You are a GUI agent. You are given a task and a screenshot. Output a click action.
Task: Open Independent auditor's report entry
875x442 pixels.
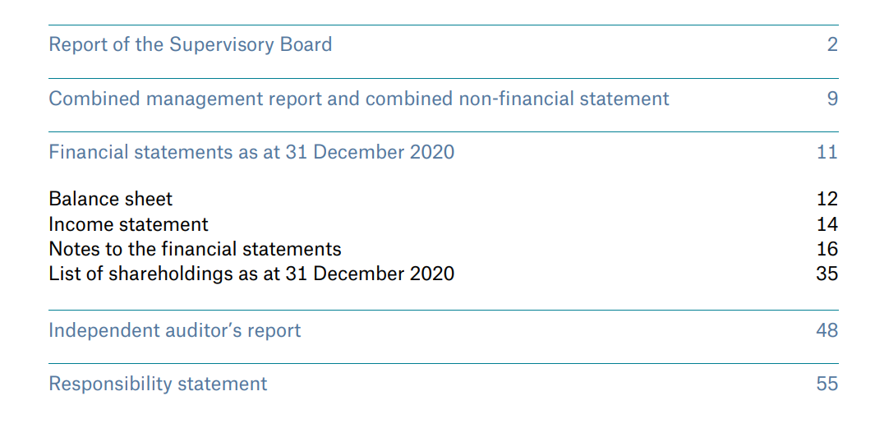click(175, 330)
